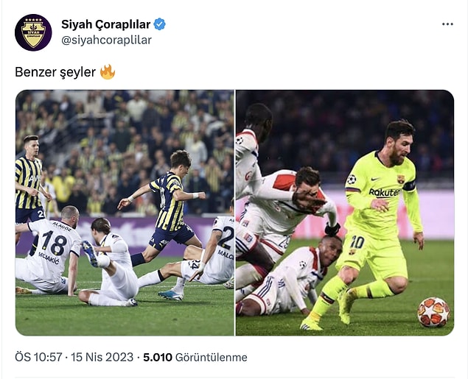Click the ÖS 10:57 timestamp
468x379 pixels.
coord(38,357)
